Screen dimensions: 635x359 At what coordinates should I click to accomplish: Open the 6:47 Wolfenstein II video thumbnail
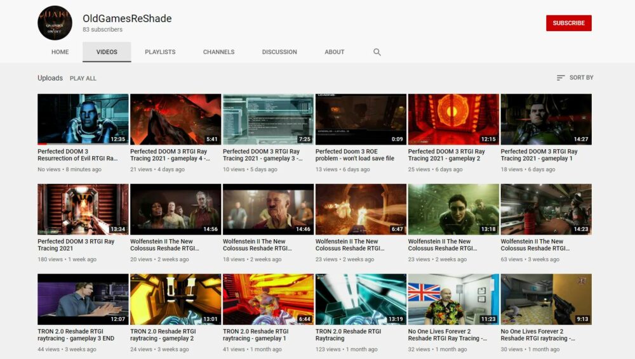(x=361, y=209)
